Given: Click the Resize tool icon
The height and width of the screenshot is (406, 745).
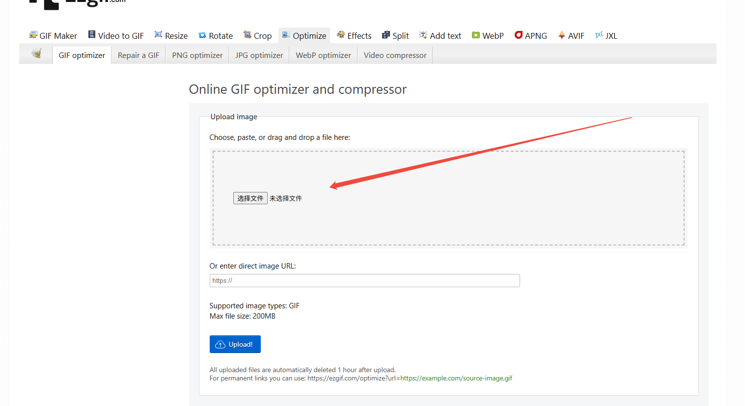Looking at the screenshot, I should (x=158, y=34).
